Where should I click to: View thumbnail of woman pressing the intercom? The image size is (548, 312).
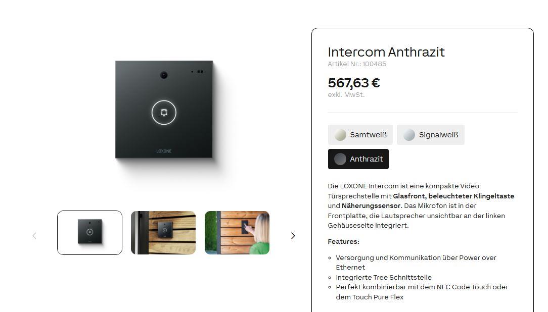coord(237,233)
